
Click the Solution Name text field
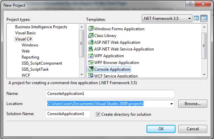click(68, 114)
